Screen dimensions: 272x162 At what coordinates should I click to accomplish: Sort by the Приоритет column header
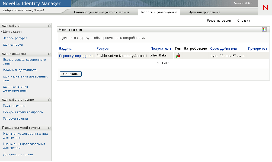258,49
